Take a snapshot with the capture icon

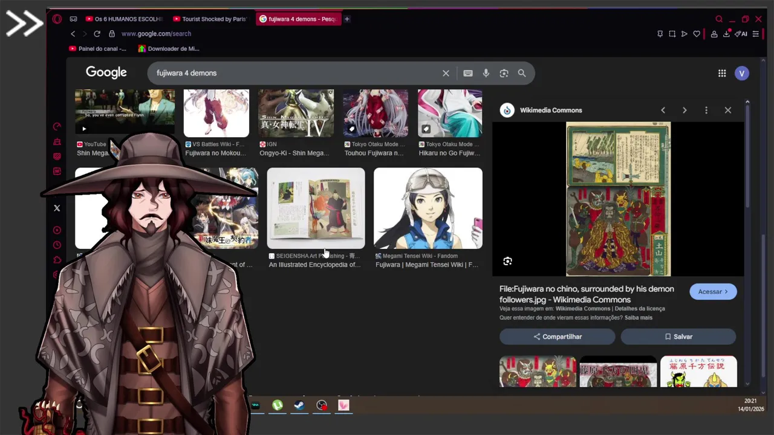pyautogui.click(x=672, y=34)
